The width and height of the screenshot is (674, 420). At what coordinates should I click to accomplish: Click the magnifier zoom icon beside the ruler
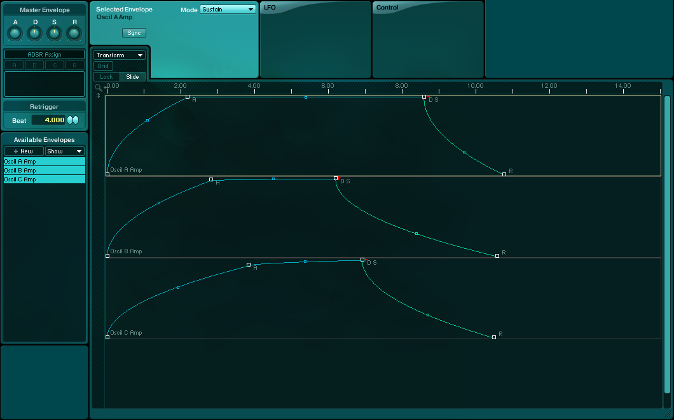click(x=99, y=87)
